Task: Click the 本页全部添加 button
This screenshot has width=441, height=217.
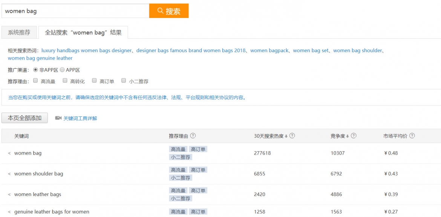Action: tap(25, 118)
